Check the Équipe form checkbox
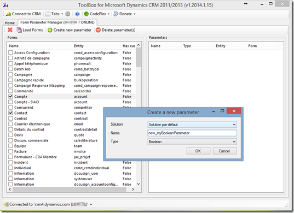This screenshot has width=294, height=213. pos(11,146)
